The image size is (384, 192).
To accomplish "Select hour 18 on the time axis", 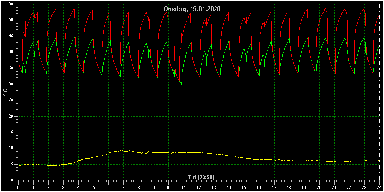I will pos(289,187).
